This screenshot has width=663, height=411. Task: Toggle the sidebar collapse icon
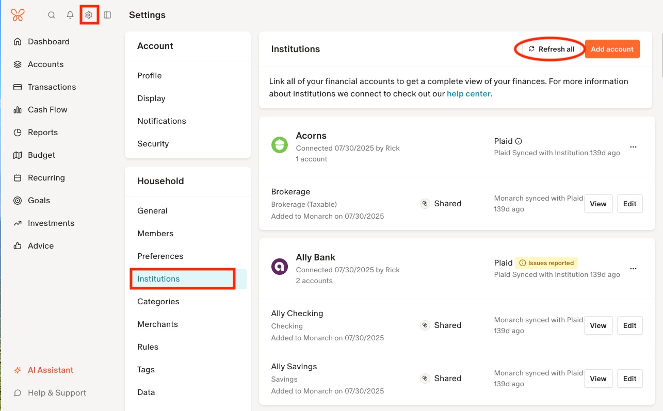pos(107,15)
